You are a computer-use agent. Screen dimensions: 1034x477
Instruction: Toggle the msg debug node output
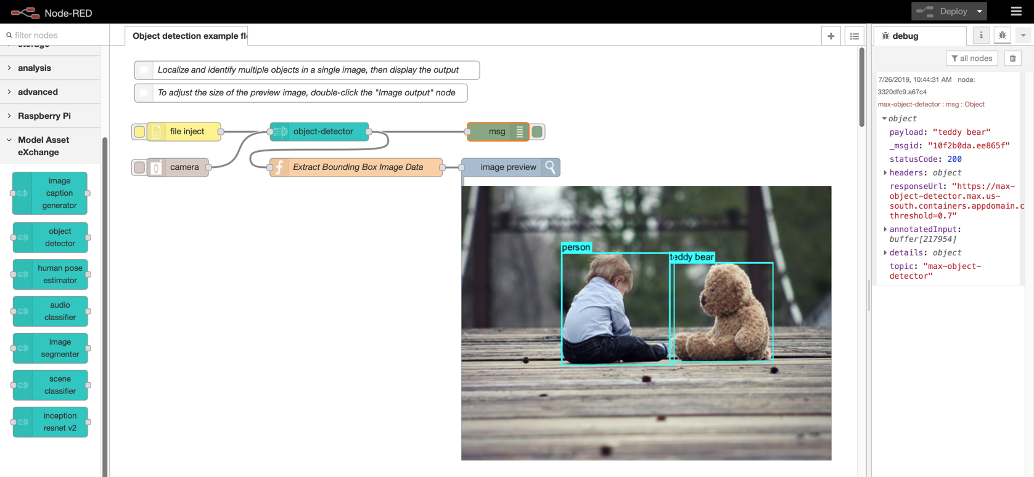(537, 132)
